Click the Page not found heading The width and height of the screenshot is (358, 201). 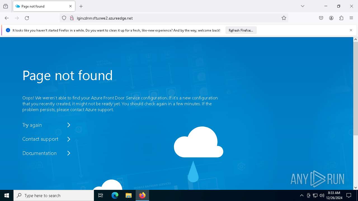click(x=67, y=75)
